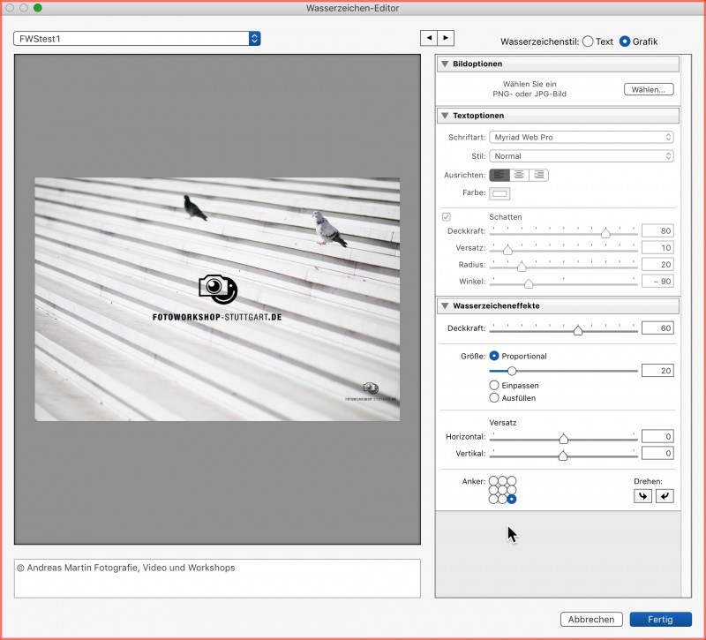Select middle-right anchor point

pos(512,490)
